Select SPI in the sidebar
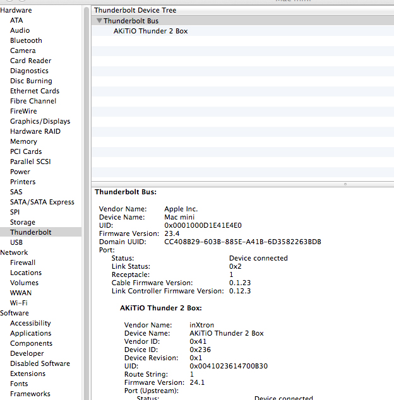The width and height of the screenshot is (394, 400). click(x=15, y=212)
